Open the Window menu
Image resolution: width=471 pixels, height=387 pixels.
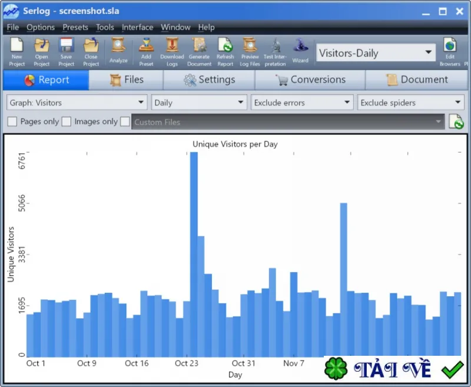click(175, 27)
